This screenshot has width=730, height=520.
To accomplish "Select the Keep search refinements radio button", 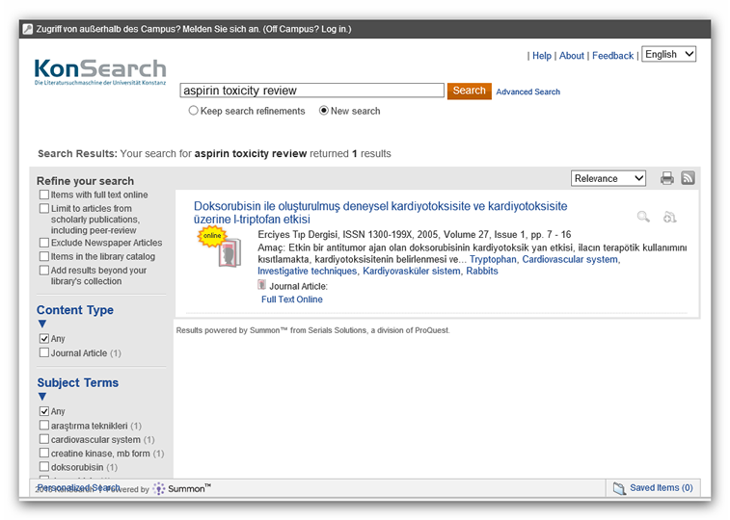I will [193, 111].
